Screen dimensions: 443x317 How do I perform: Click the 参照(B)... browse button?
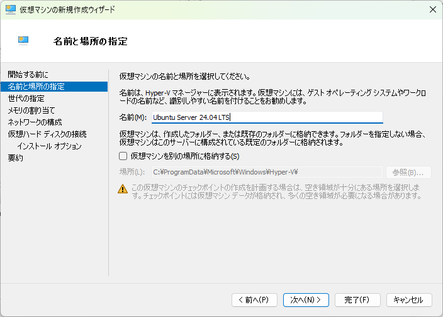pyautogui.click(x=408, y=172)
